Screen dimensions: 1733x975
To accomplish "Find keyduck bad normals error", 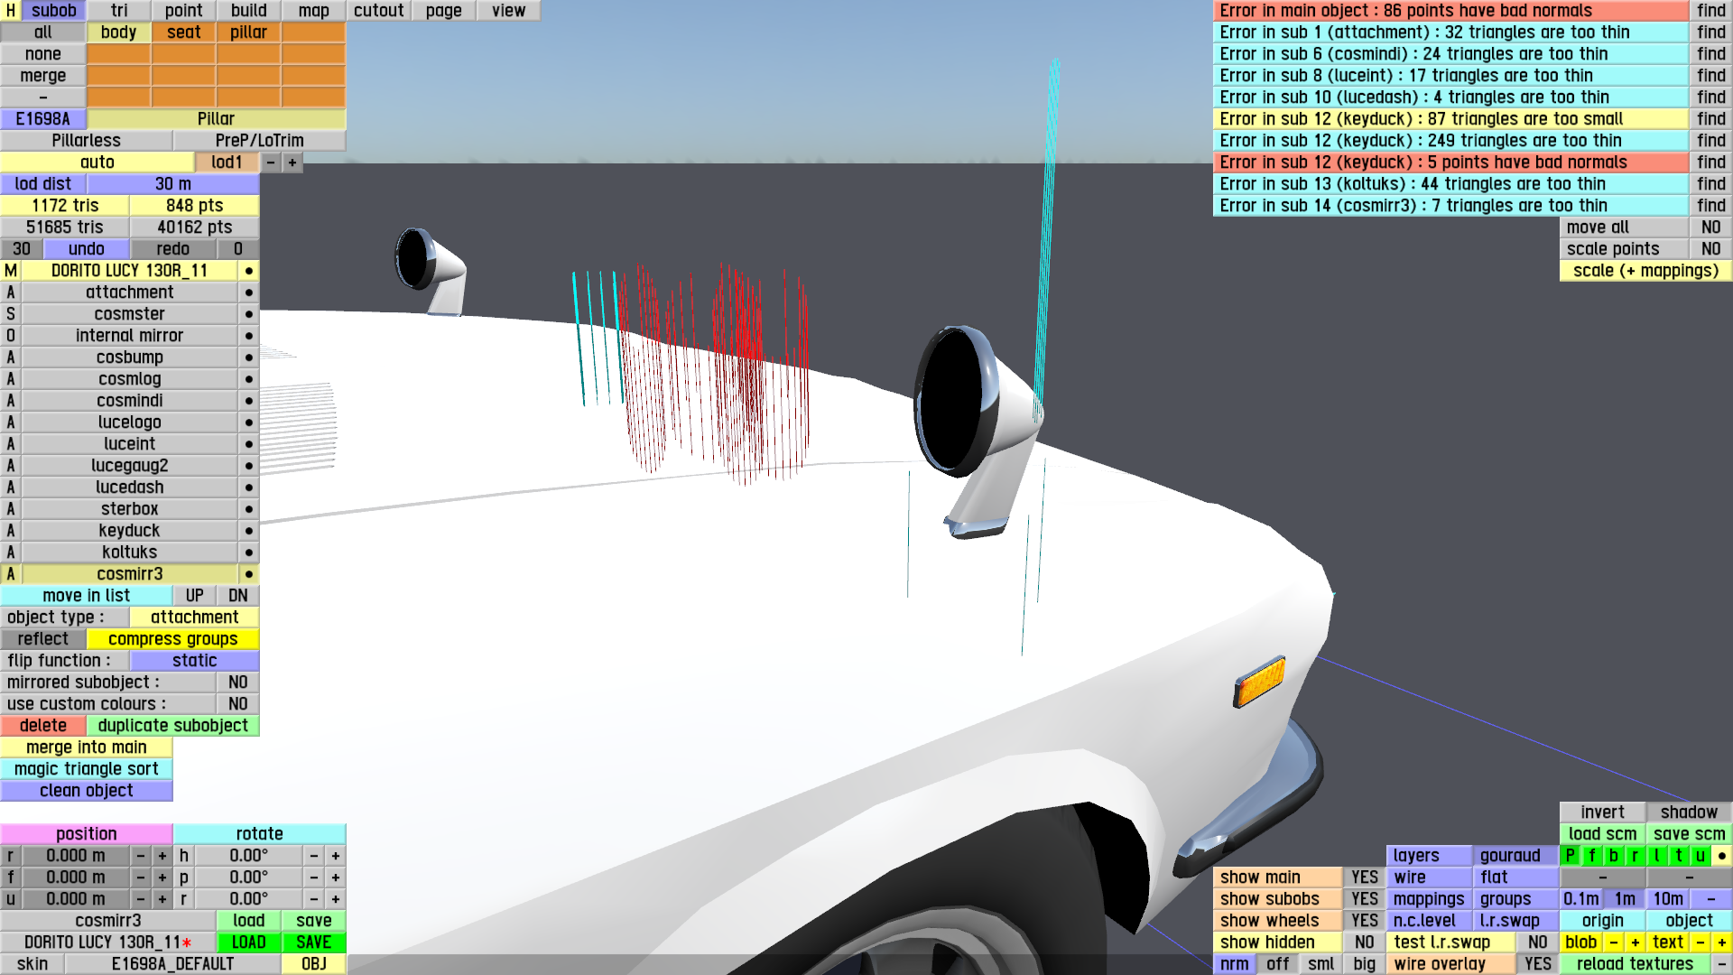I will (x=1710, y=162).
